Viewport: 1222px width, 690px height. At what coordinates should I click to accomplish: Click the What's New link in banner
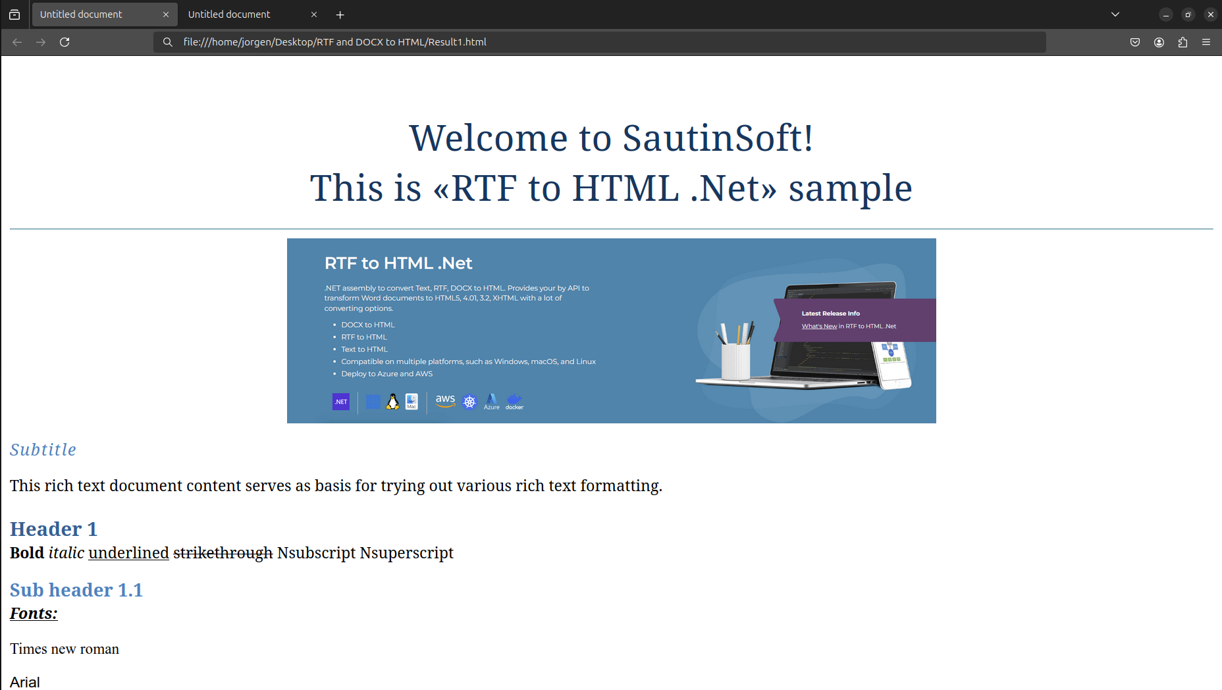pyautogui.click(x=819, y=327)
